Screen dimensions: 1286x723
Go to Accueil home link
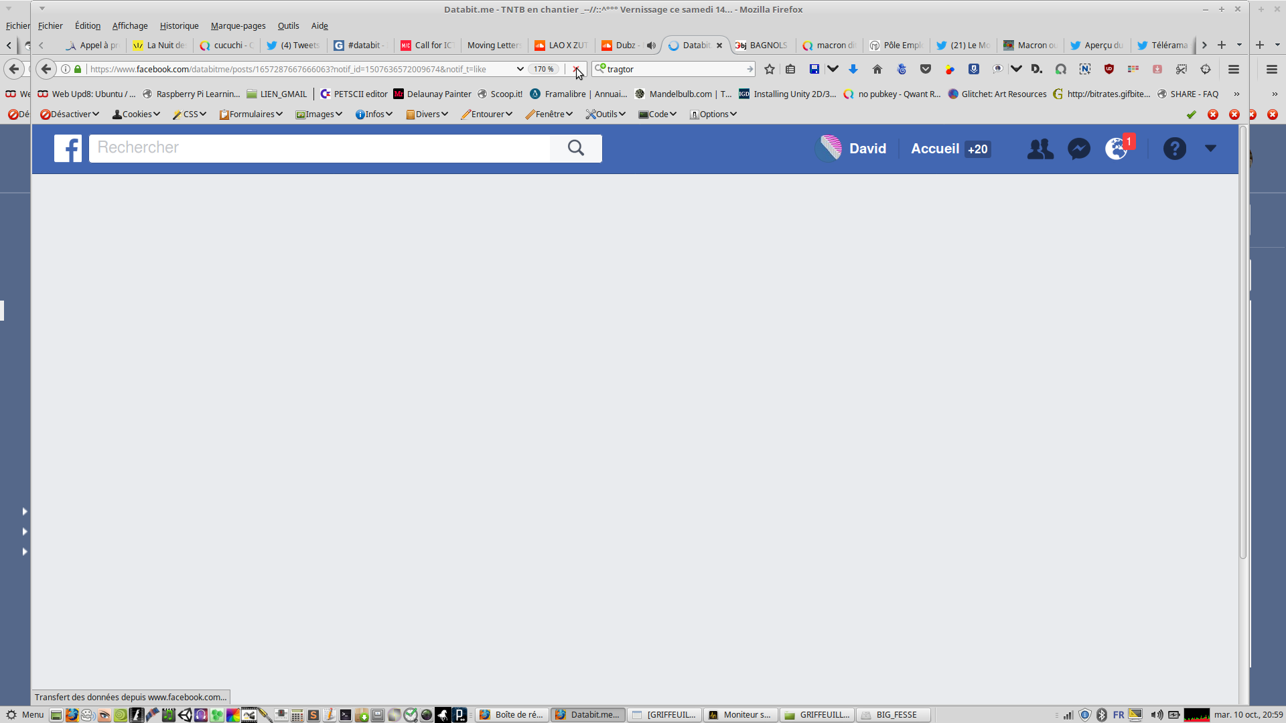pos(935,149)
